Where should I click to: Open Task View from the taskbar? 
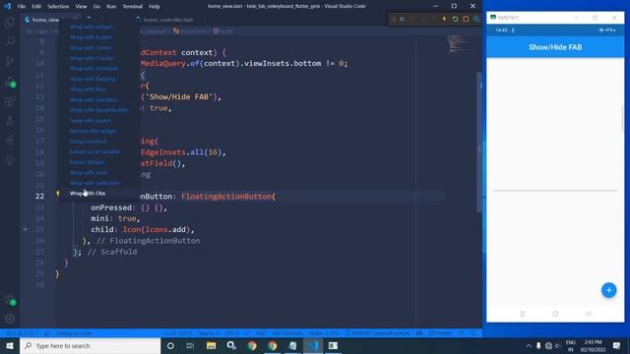[x=190, y=345]
